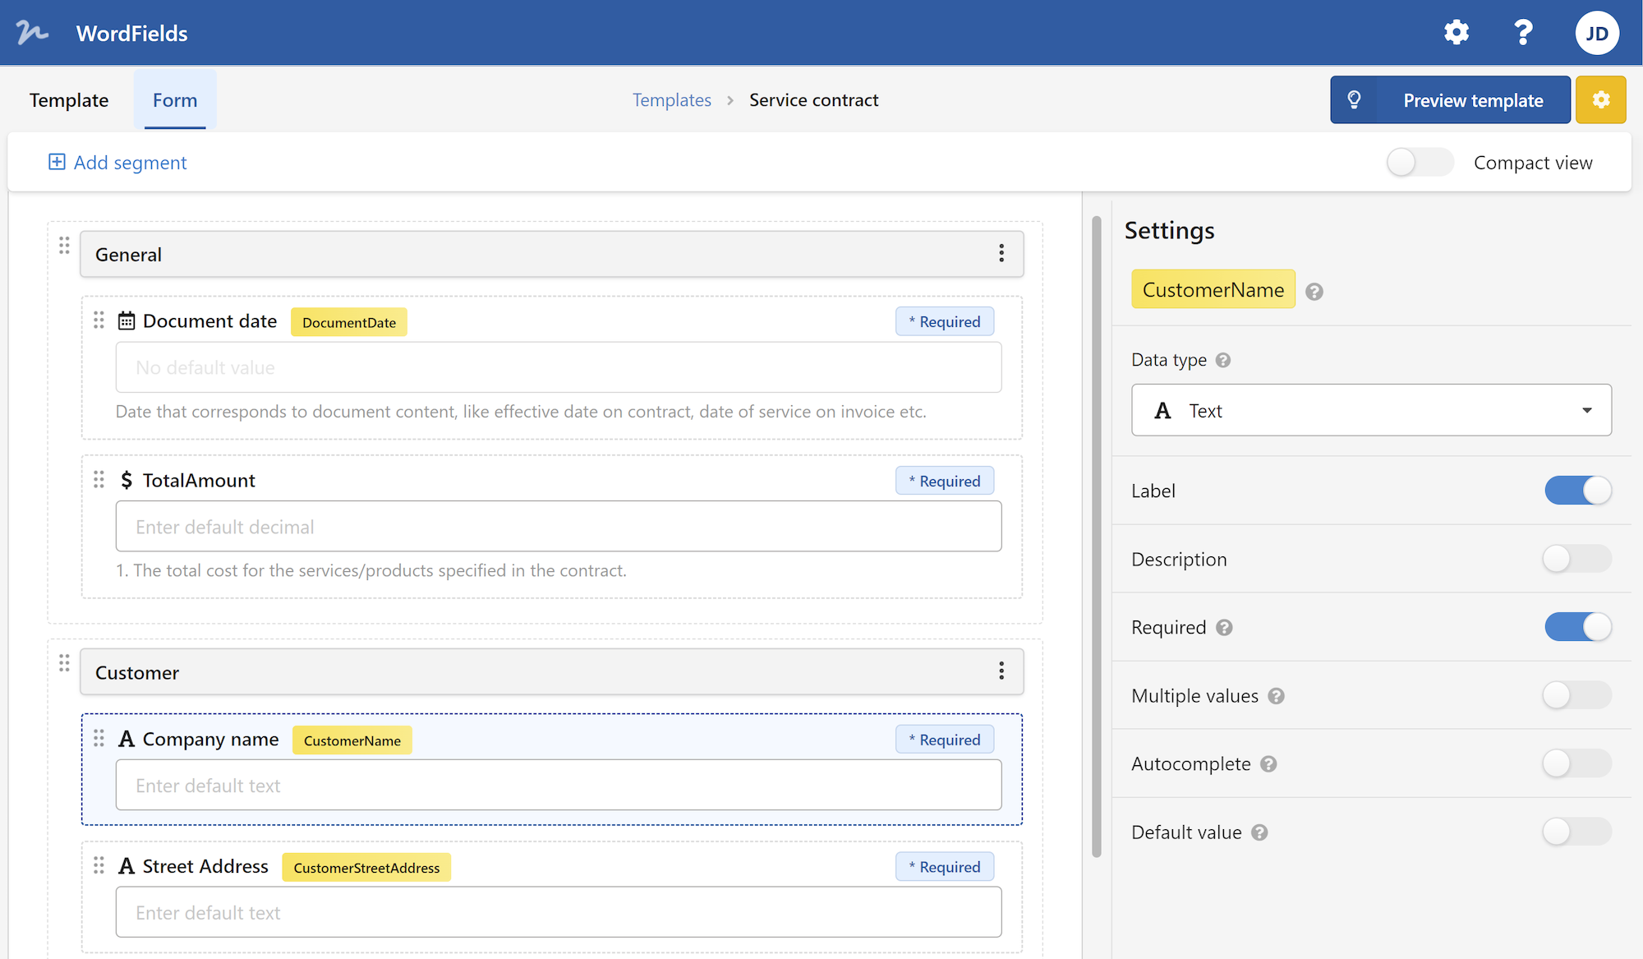This screenshot has height=959, width=1643.
Task: Switch to the Template tab
Action: coord(68,100)
